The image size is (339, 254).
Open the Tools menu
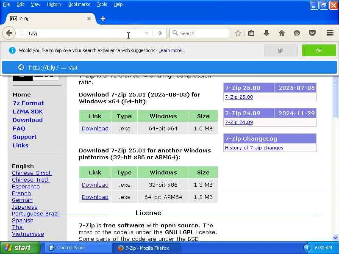[x=102, y=4]
